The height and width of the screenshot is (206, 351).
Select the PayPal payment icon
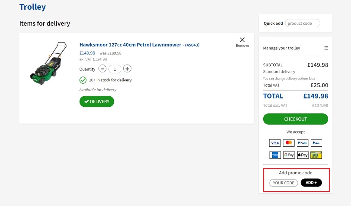tap(303, 143)
